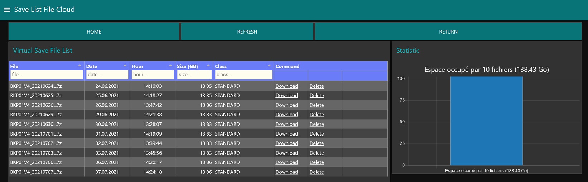Sort by File column arrow

(79, 66)
